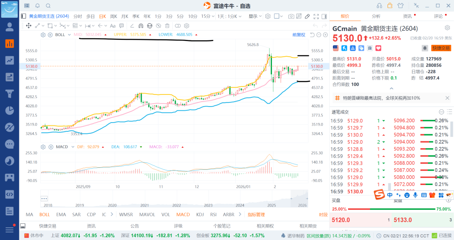Toggle left panel visibility icon

coord(24,16)
